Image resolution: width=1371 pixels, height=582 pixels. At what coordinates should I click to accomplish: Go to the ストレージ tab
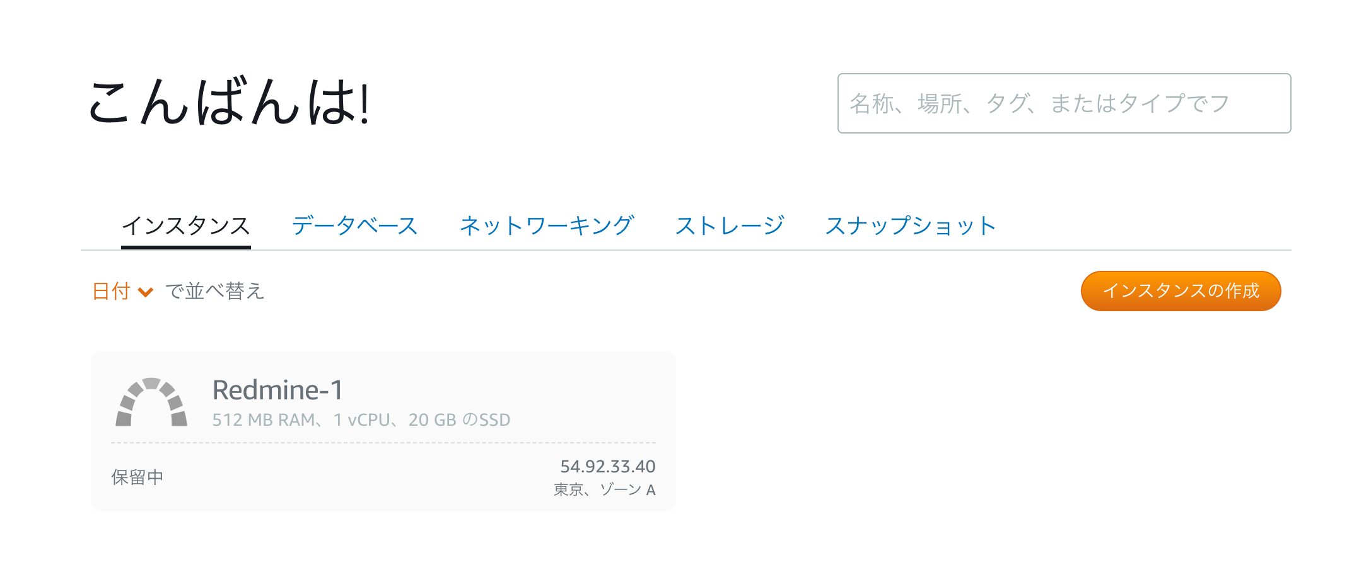point(729,225)
